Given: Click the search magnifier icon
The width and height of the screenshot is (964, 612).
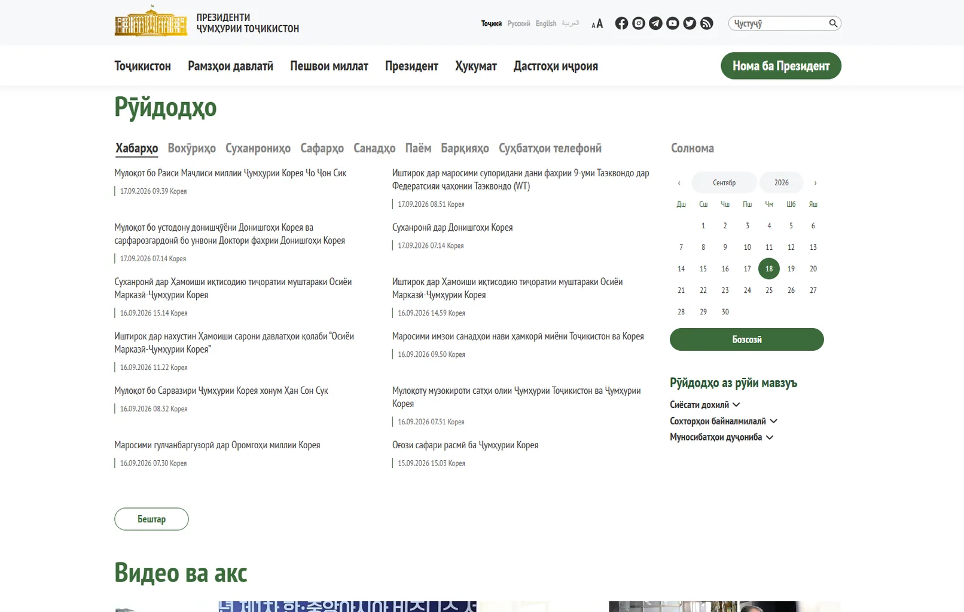Looking at the screenshot, I should coord(833,23).
